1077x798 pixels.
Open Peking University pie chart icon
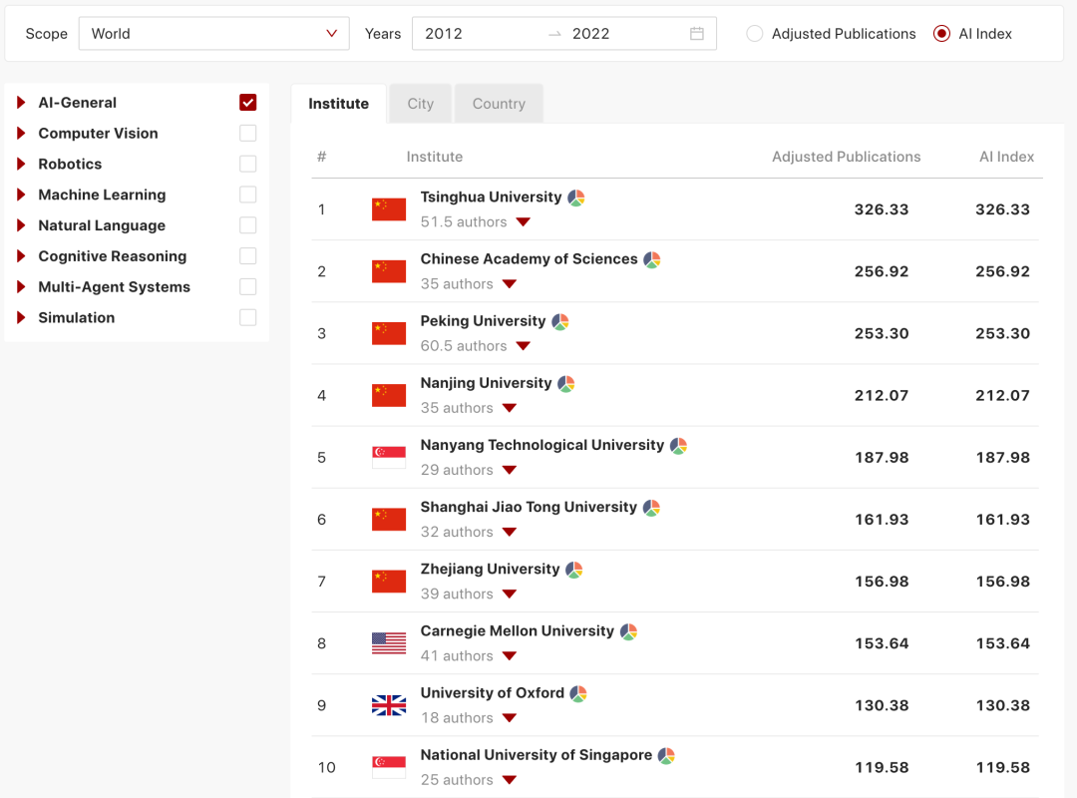(560, 321)
